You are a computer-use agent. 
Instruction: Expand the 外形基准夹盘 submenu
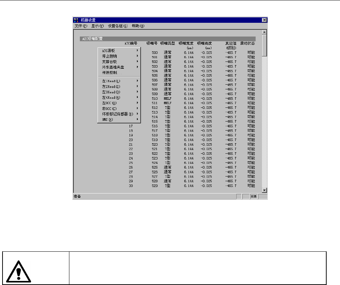pos(119,67)
